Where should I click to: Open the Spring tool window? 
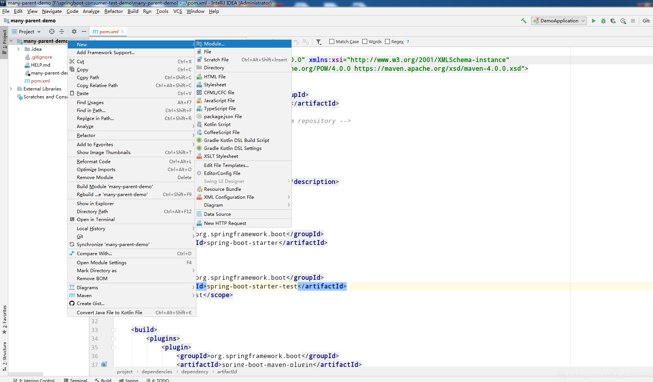[x=128, y=380]
